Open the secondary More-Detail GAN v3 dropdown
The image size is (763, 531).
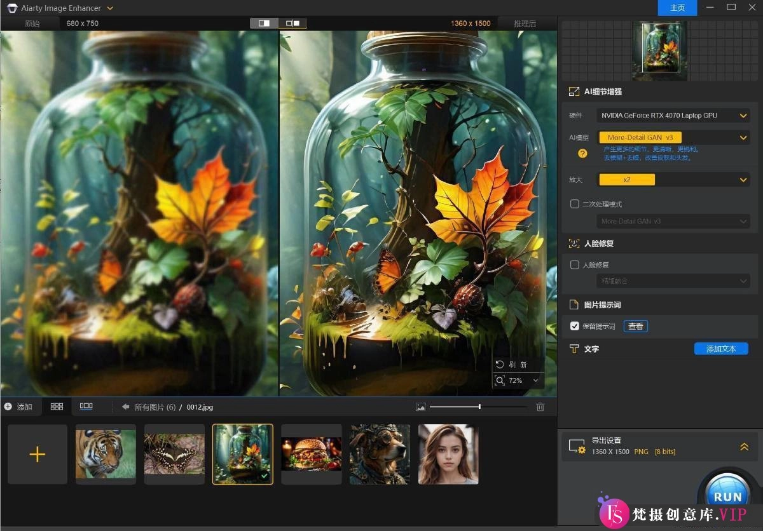tap(674, 221)
